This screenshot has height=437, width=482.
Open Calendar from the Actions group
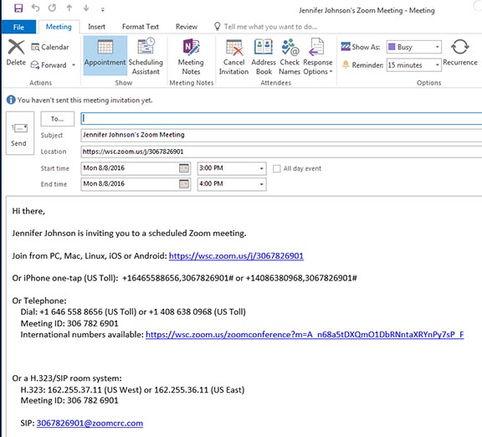click(50, 47)
